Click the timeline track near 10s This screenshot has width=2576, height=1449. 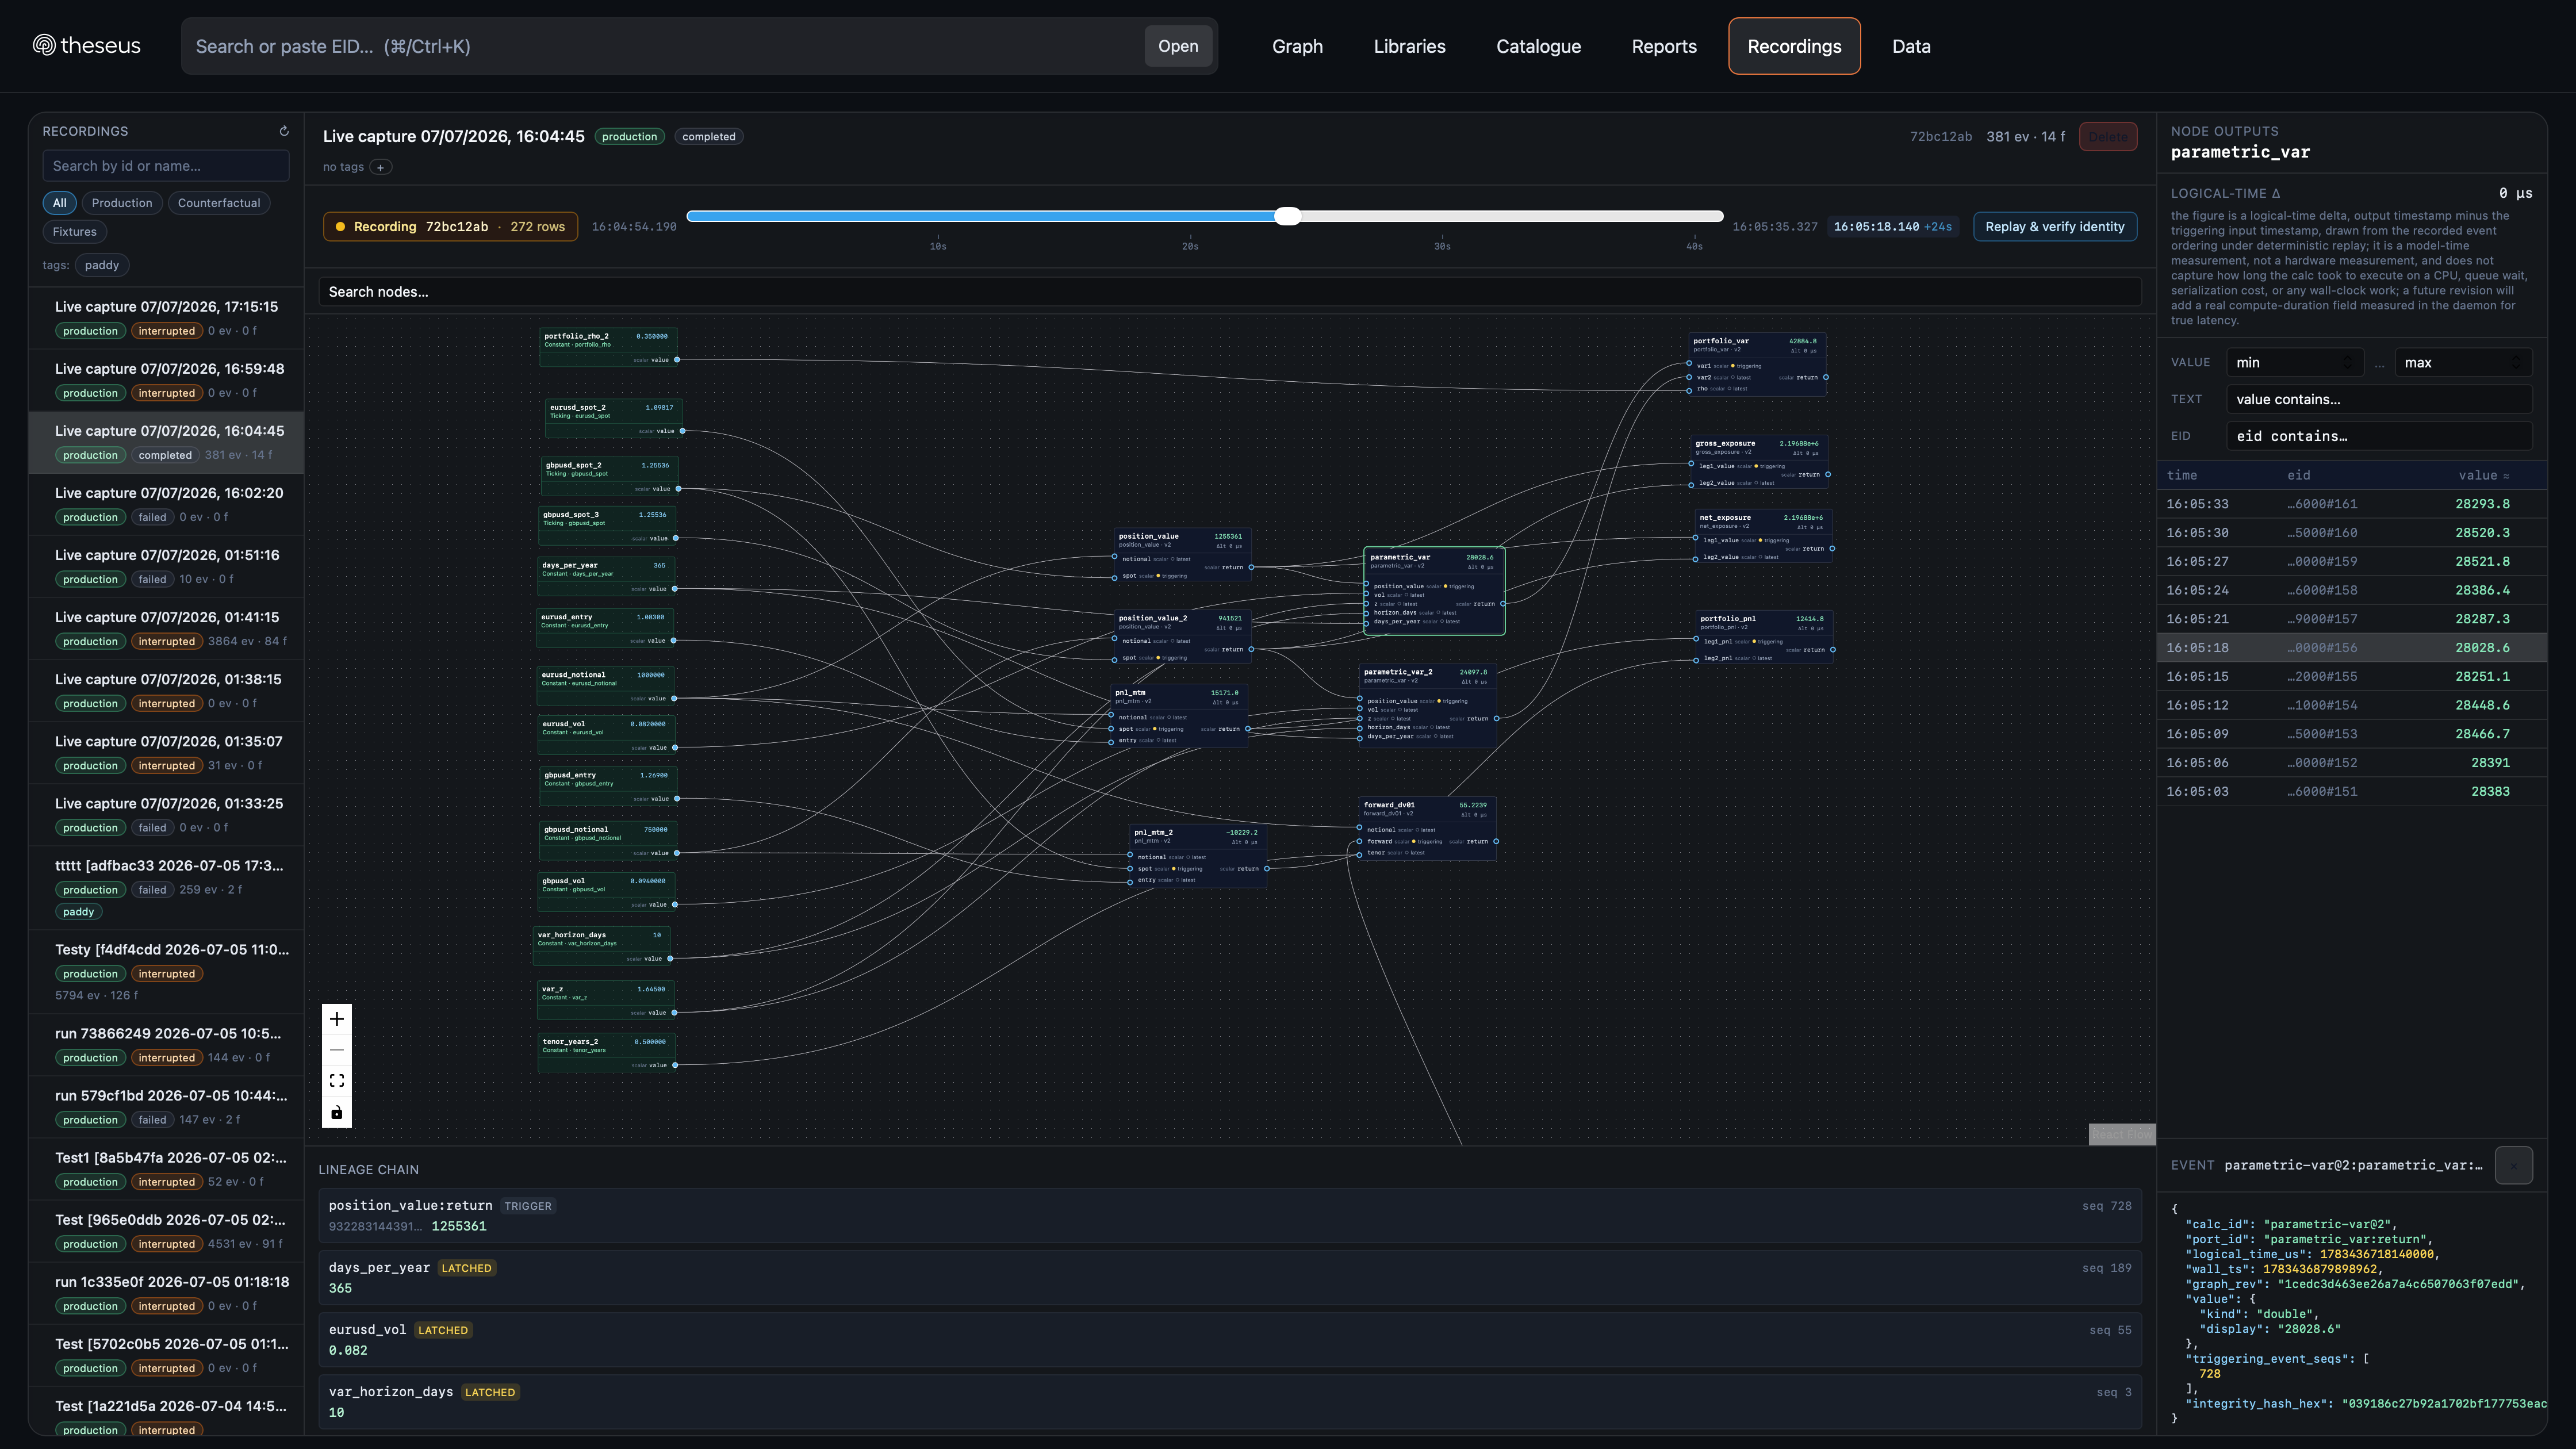click(938, 216)
